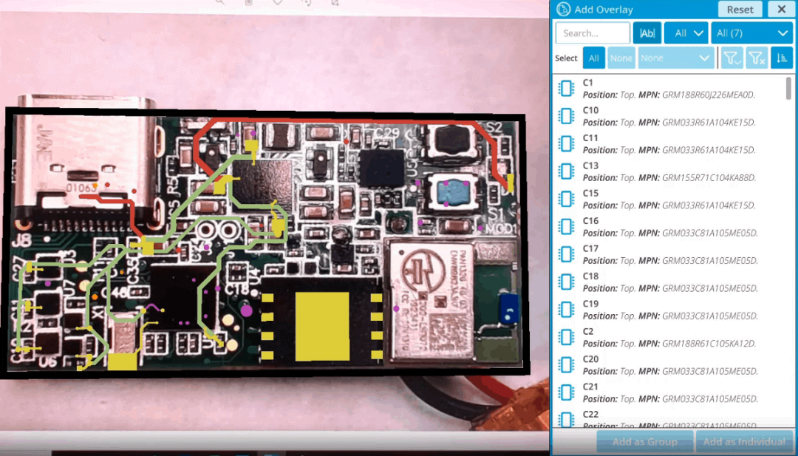The height and width of the screenshot is (456, 798).
Task: Click the C2 component icon
Action: pos(567,337)
